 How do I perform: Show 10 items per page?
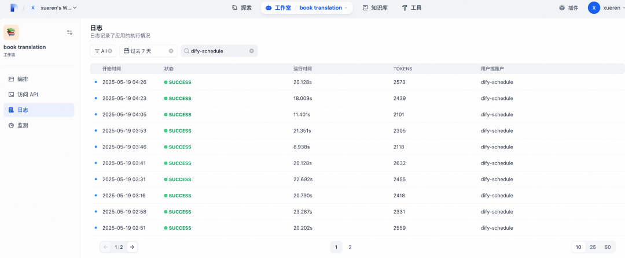[578, 247]
